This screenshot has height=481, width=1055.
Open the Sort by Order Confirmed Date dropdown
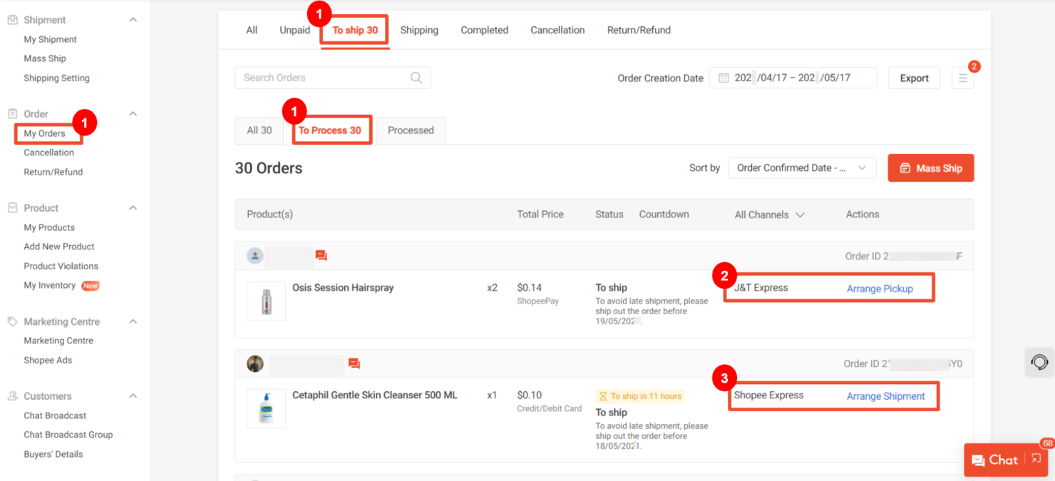[802, 167]
